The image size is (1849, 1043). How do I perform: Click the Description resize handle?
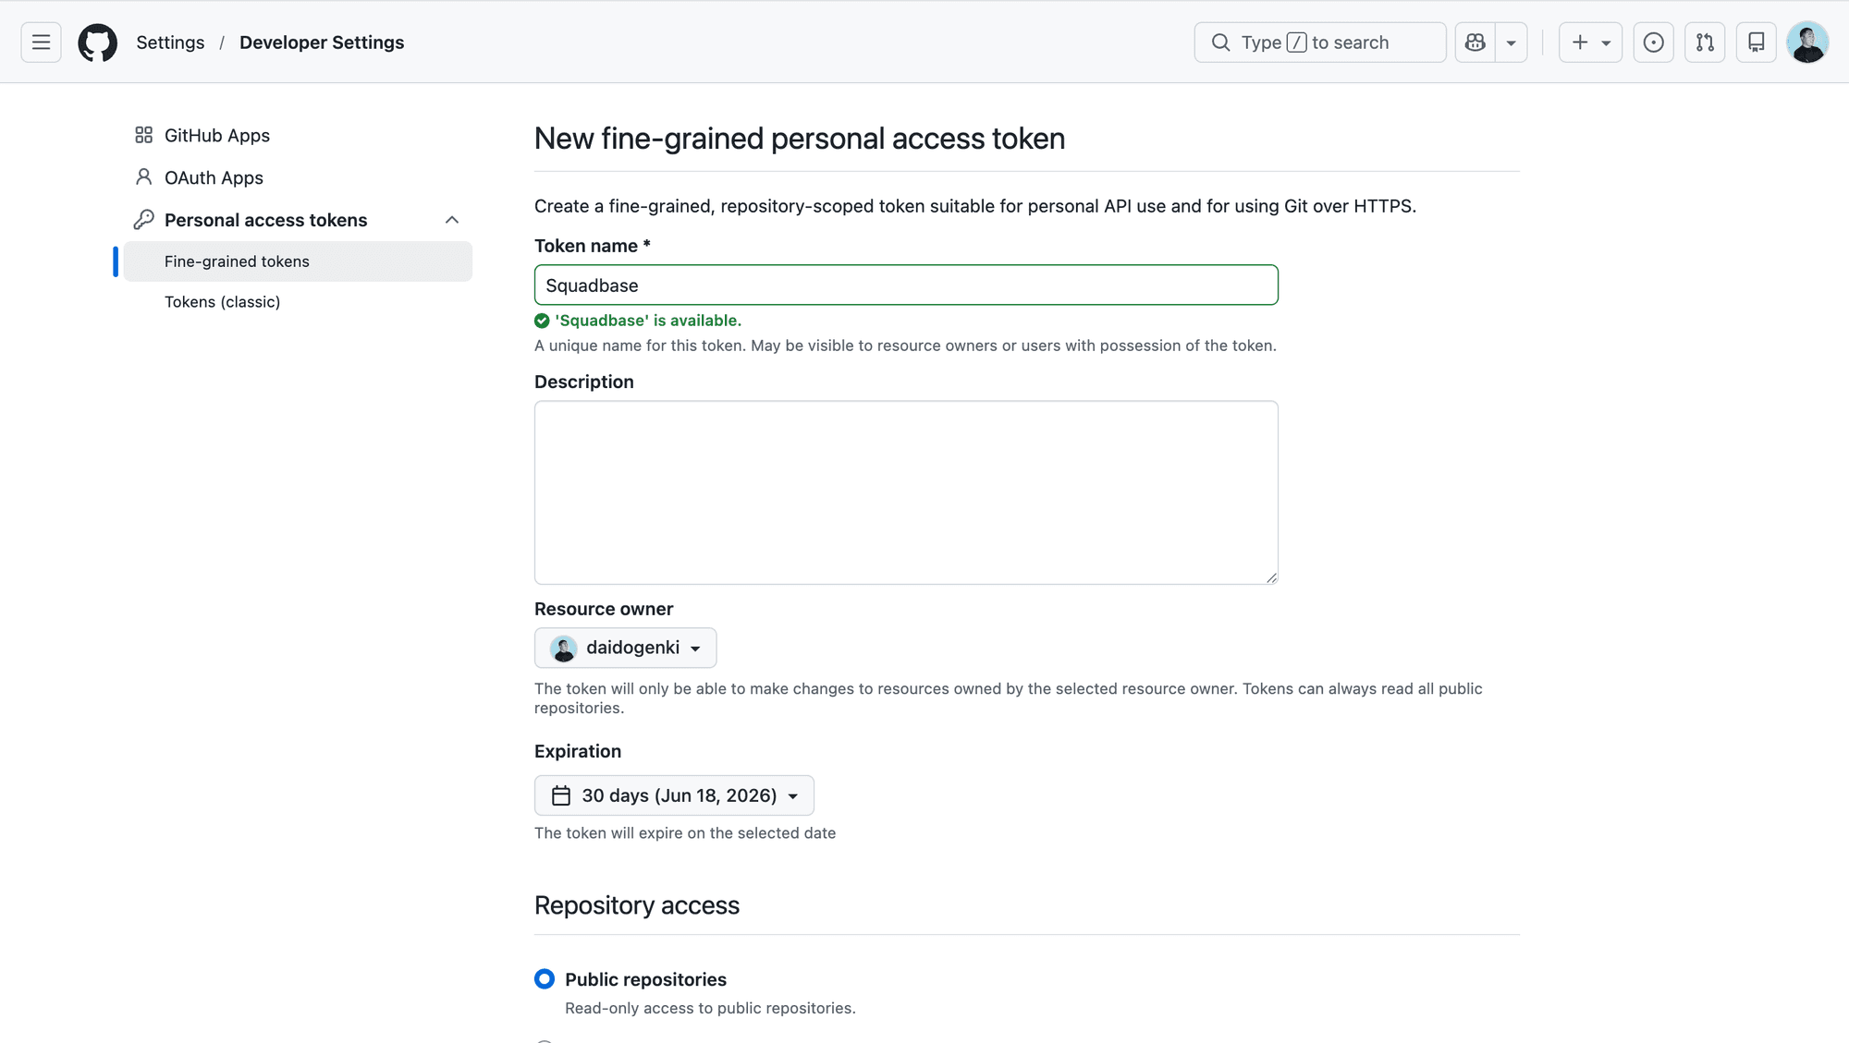coord(1271,577)
